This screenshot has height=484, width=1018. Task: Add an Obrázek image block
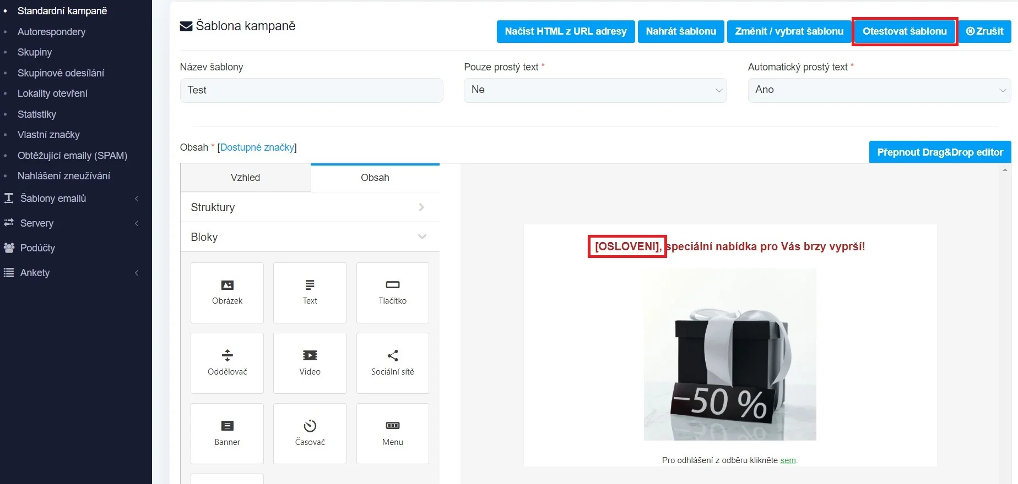(227, 292)
